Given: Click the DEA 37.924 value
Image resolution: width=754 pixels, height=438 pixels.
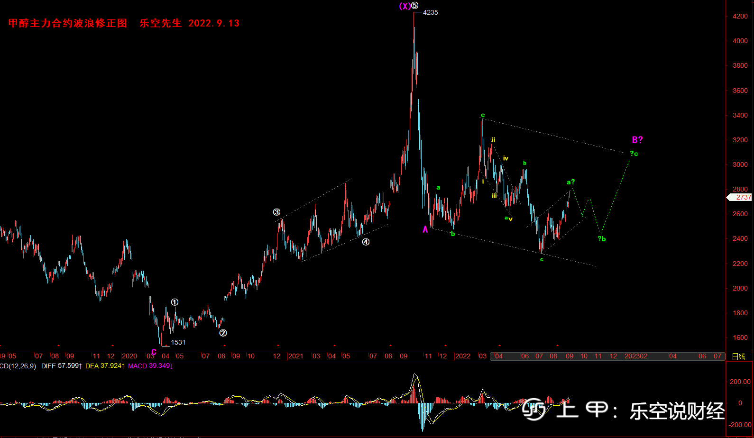Looking at the screenshot, I should [x=105, y=366].
